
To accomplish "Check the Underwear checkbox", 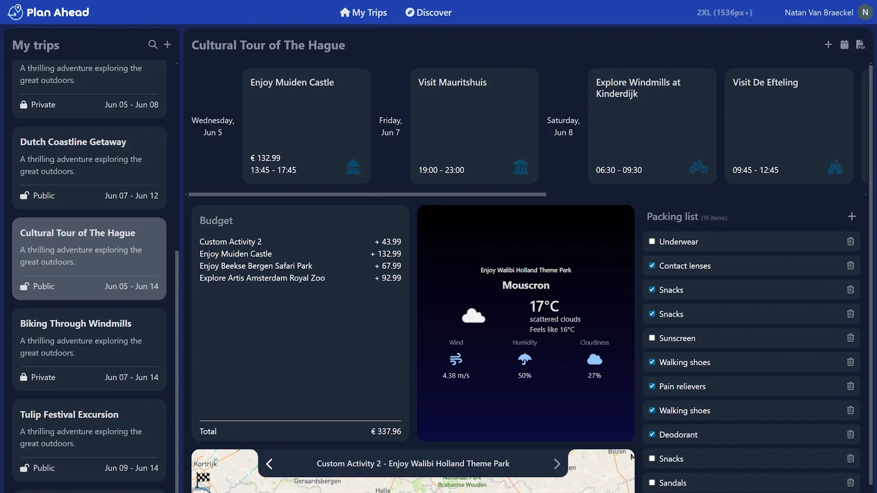I will [652, 241].
